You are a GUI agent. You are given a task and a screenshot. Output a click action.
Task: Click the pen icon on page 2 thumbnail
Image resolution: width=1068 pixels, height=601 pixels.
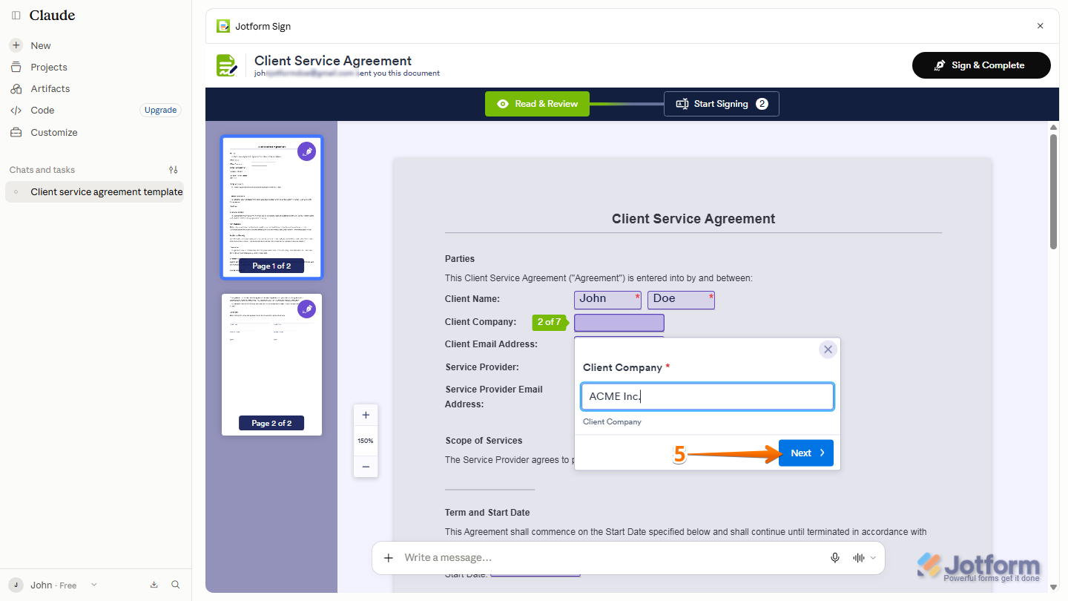tap(306, 309)
